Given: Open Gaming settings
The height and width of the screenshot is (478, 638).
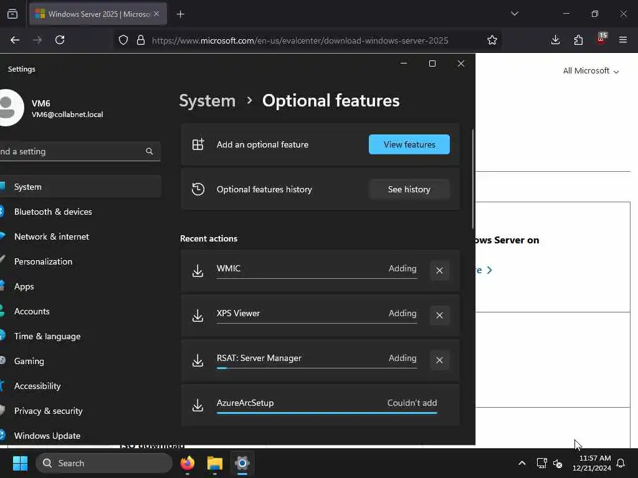Looking at the screenshot, I should click(x=80, y=361).
